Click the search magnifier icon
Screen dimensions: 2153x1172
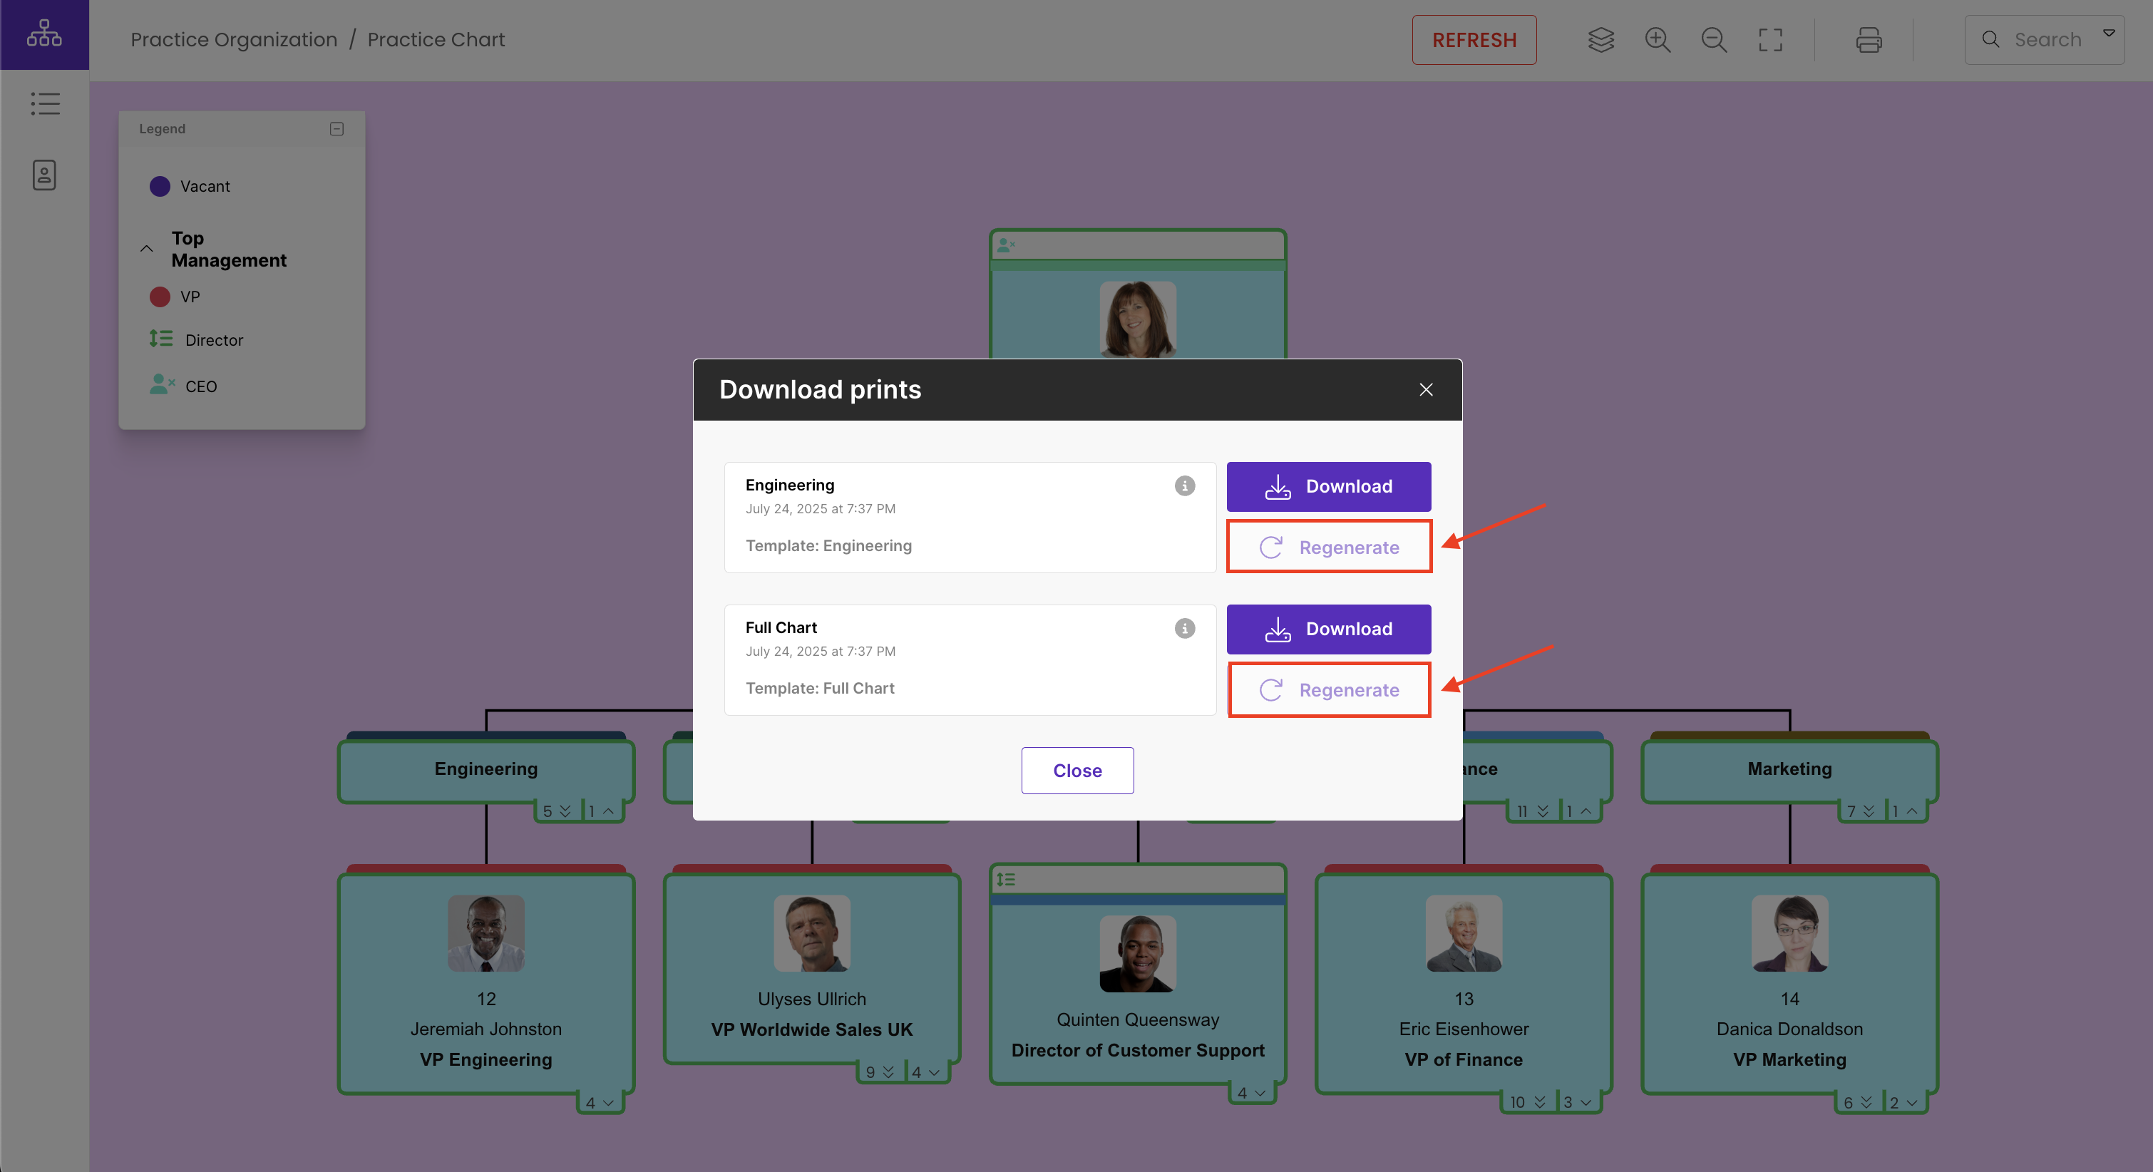1991,39
